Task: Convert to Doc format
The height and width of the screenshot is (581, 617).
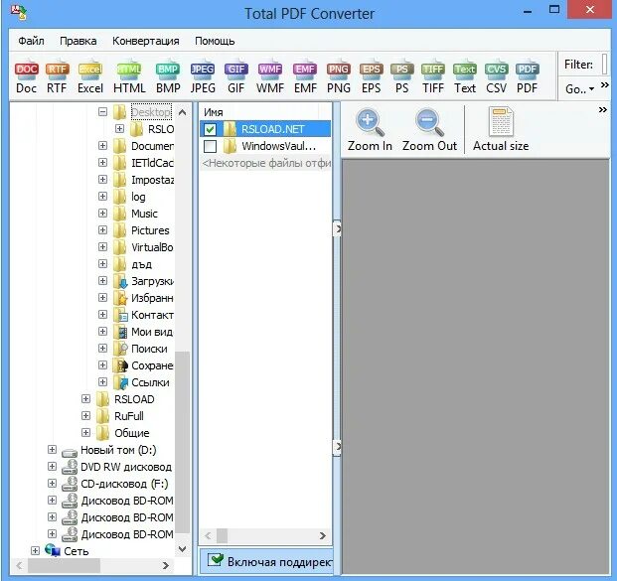Action: pyautogui.click(x=27, y=77)
